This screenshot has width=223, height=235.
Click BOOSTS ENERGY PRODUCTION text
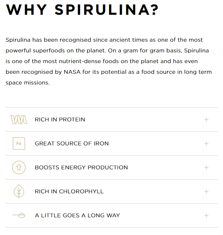[x=81, y=167]
